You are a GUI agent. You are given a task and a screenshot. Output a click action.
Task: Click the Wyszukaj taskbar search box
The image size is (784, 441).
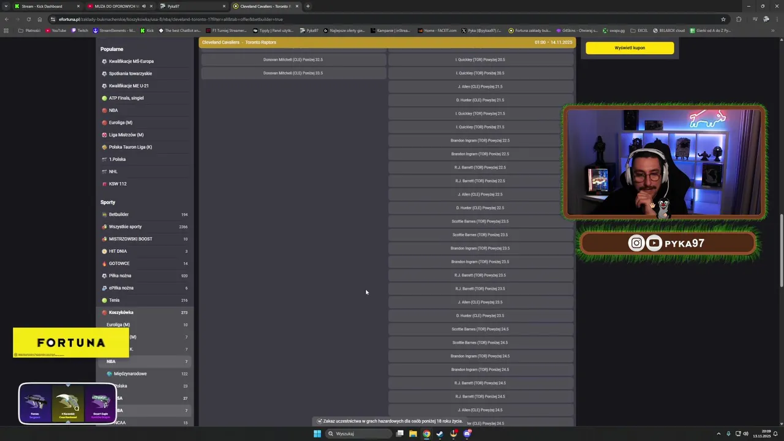coord(359,434)
